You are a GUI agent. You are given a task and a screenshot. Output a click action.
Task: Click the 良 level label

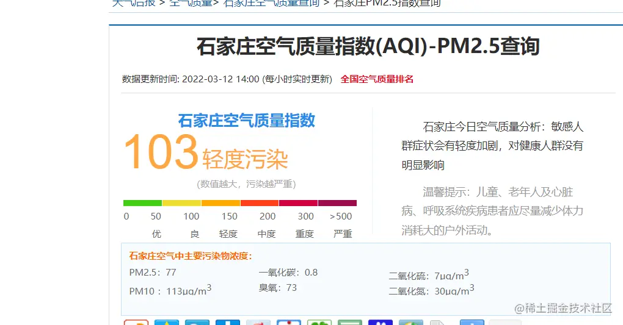195,234
